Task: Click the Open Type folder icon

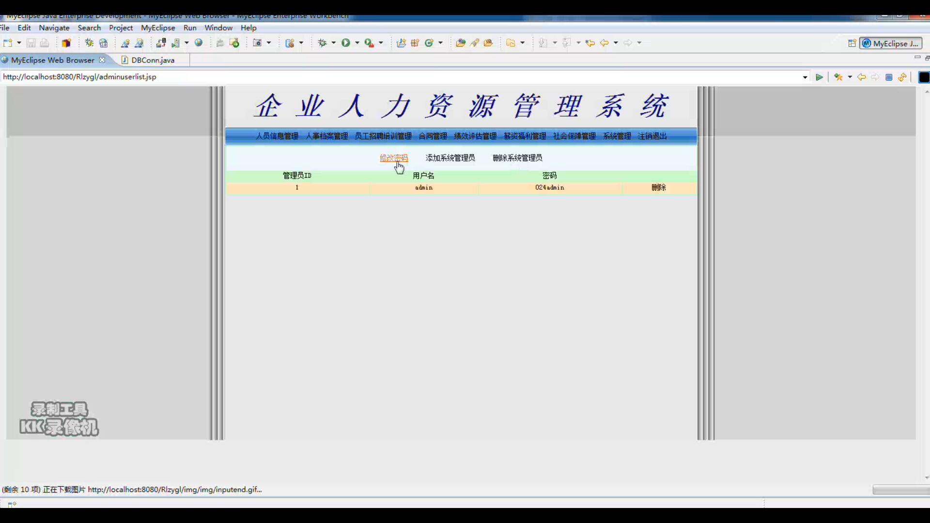Action: (x=461, y=43)
